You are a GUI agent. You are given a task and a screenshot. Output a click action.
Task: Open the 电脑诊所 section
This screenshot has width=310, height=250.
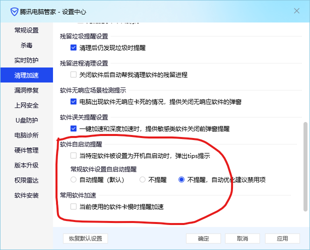coord(26,135)
